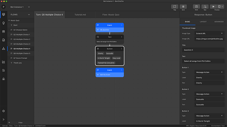Open bottom Event node three-dot menu
This screenshot has height=127, width=227.
pyautogui.click(x=121, y=70)
